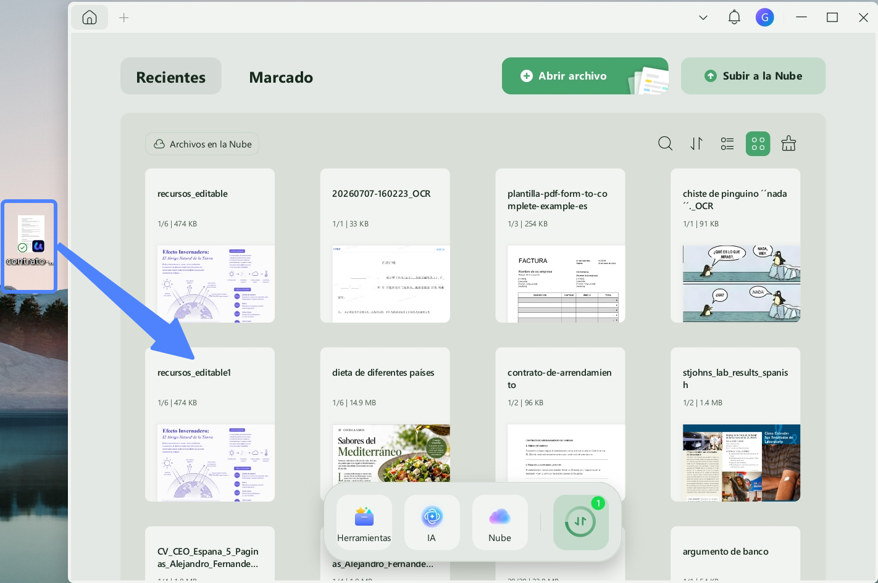
Task: Click the 1/1 | 91 KB file info
Action: (701, 224)
